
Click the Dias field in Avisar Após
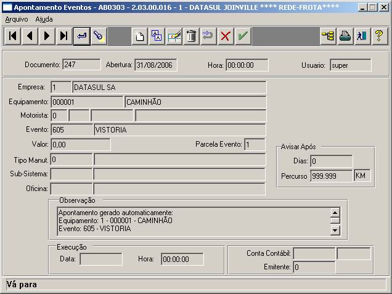[x=332, y=161]
